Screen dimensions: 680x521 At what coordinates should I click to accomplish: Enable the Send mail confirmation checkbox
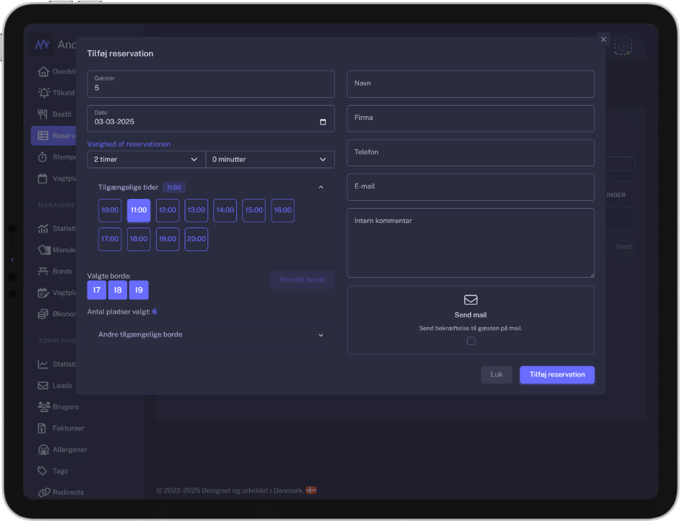[471, 341]
